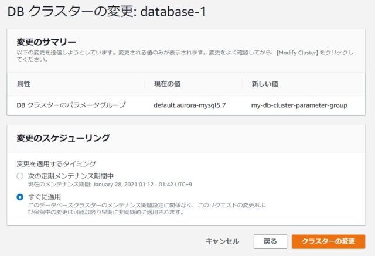Click the summary description mentioning [Modify Cluster]
The image size is (375, 256).
[x=185, y=56]
